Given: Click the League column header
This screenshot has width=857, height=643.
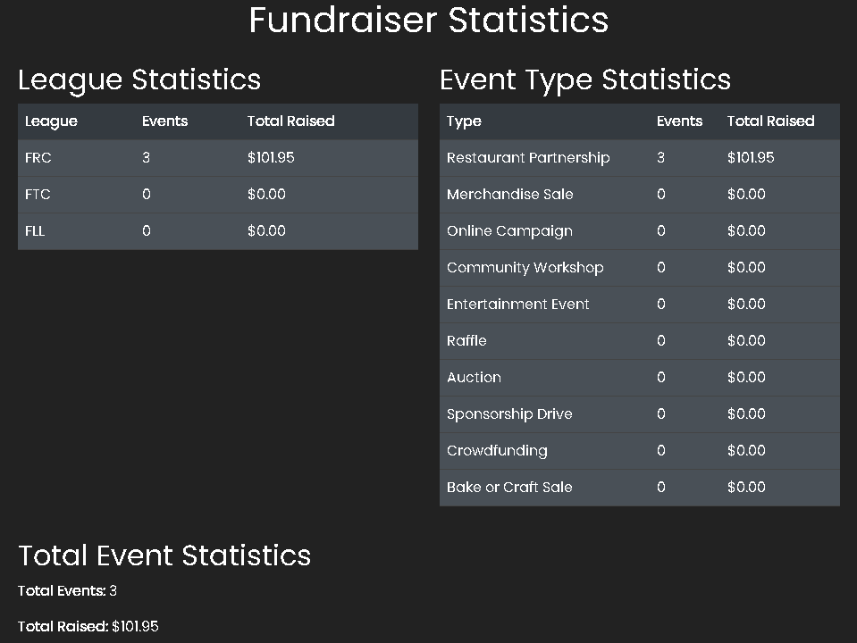Looking at the screenshot, I should [51, 121].
